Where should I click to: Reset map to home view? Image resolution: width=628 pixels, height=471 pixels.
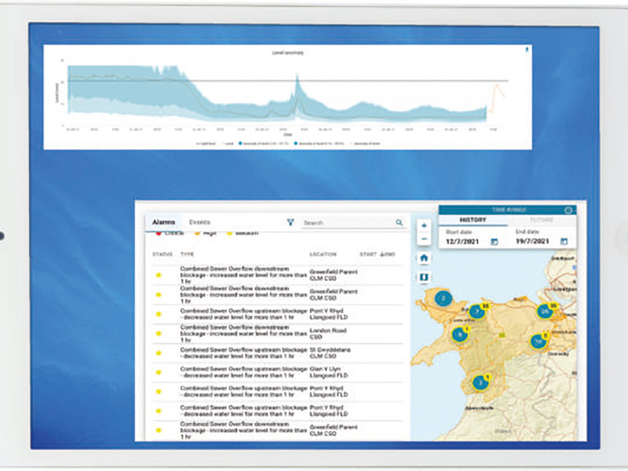click(424, 257)
